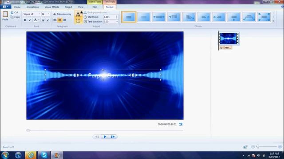Click the Purple Clan caption text in preview
This screenshot has height=159, width=284.
(103, 76)
